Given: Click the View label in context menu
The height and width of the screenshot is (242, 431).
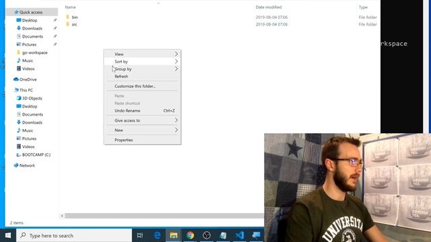Looking at the screenshot, I should pos(119,54).
